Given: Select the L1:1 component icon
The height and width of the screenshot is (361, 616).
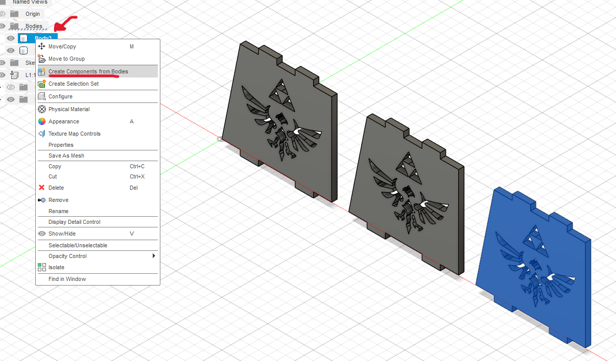Looking at the screenshot, I should click(x=14, y=75).
